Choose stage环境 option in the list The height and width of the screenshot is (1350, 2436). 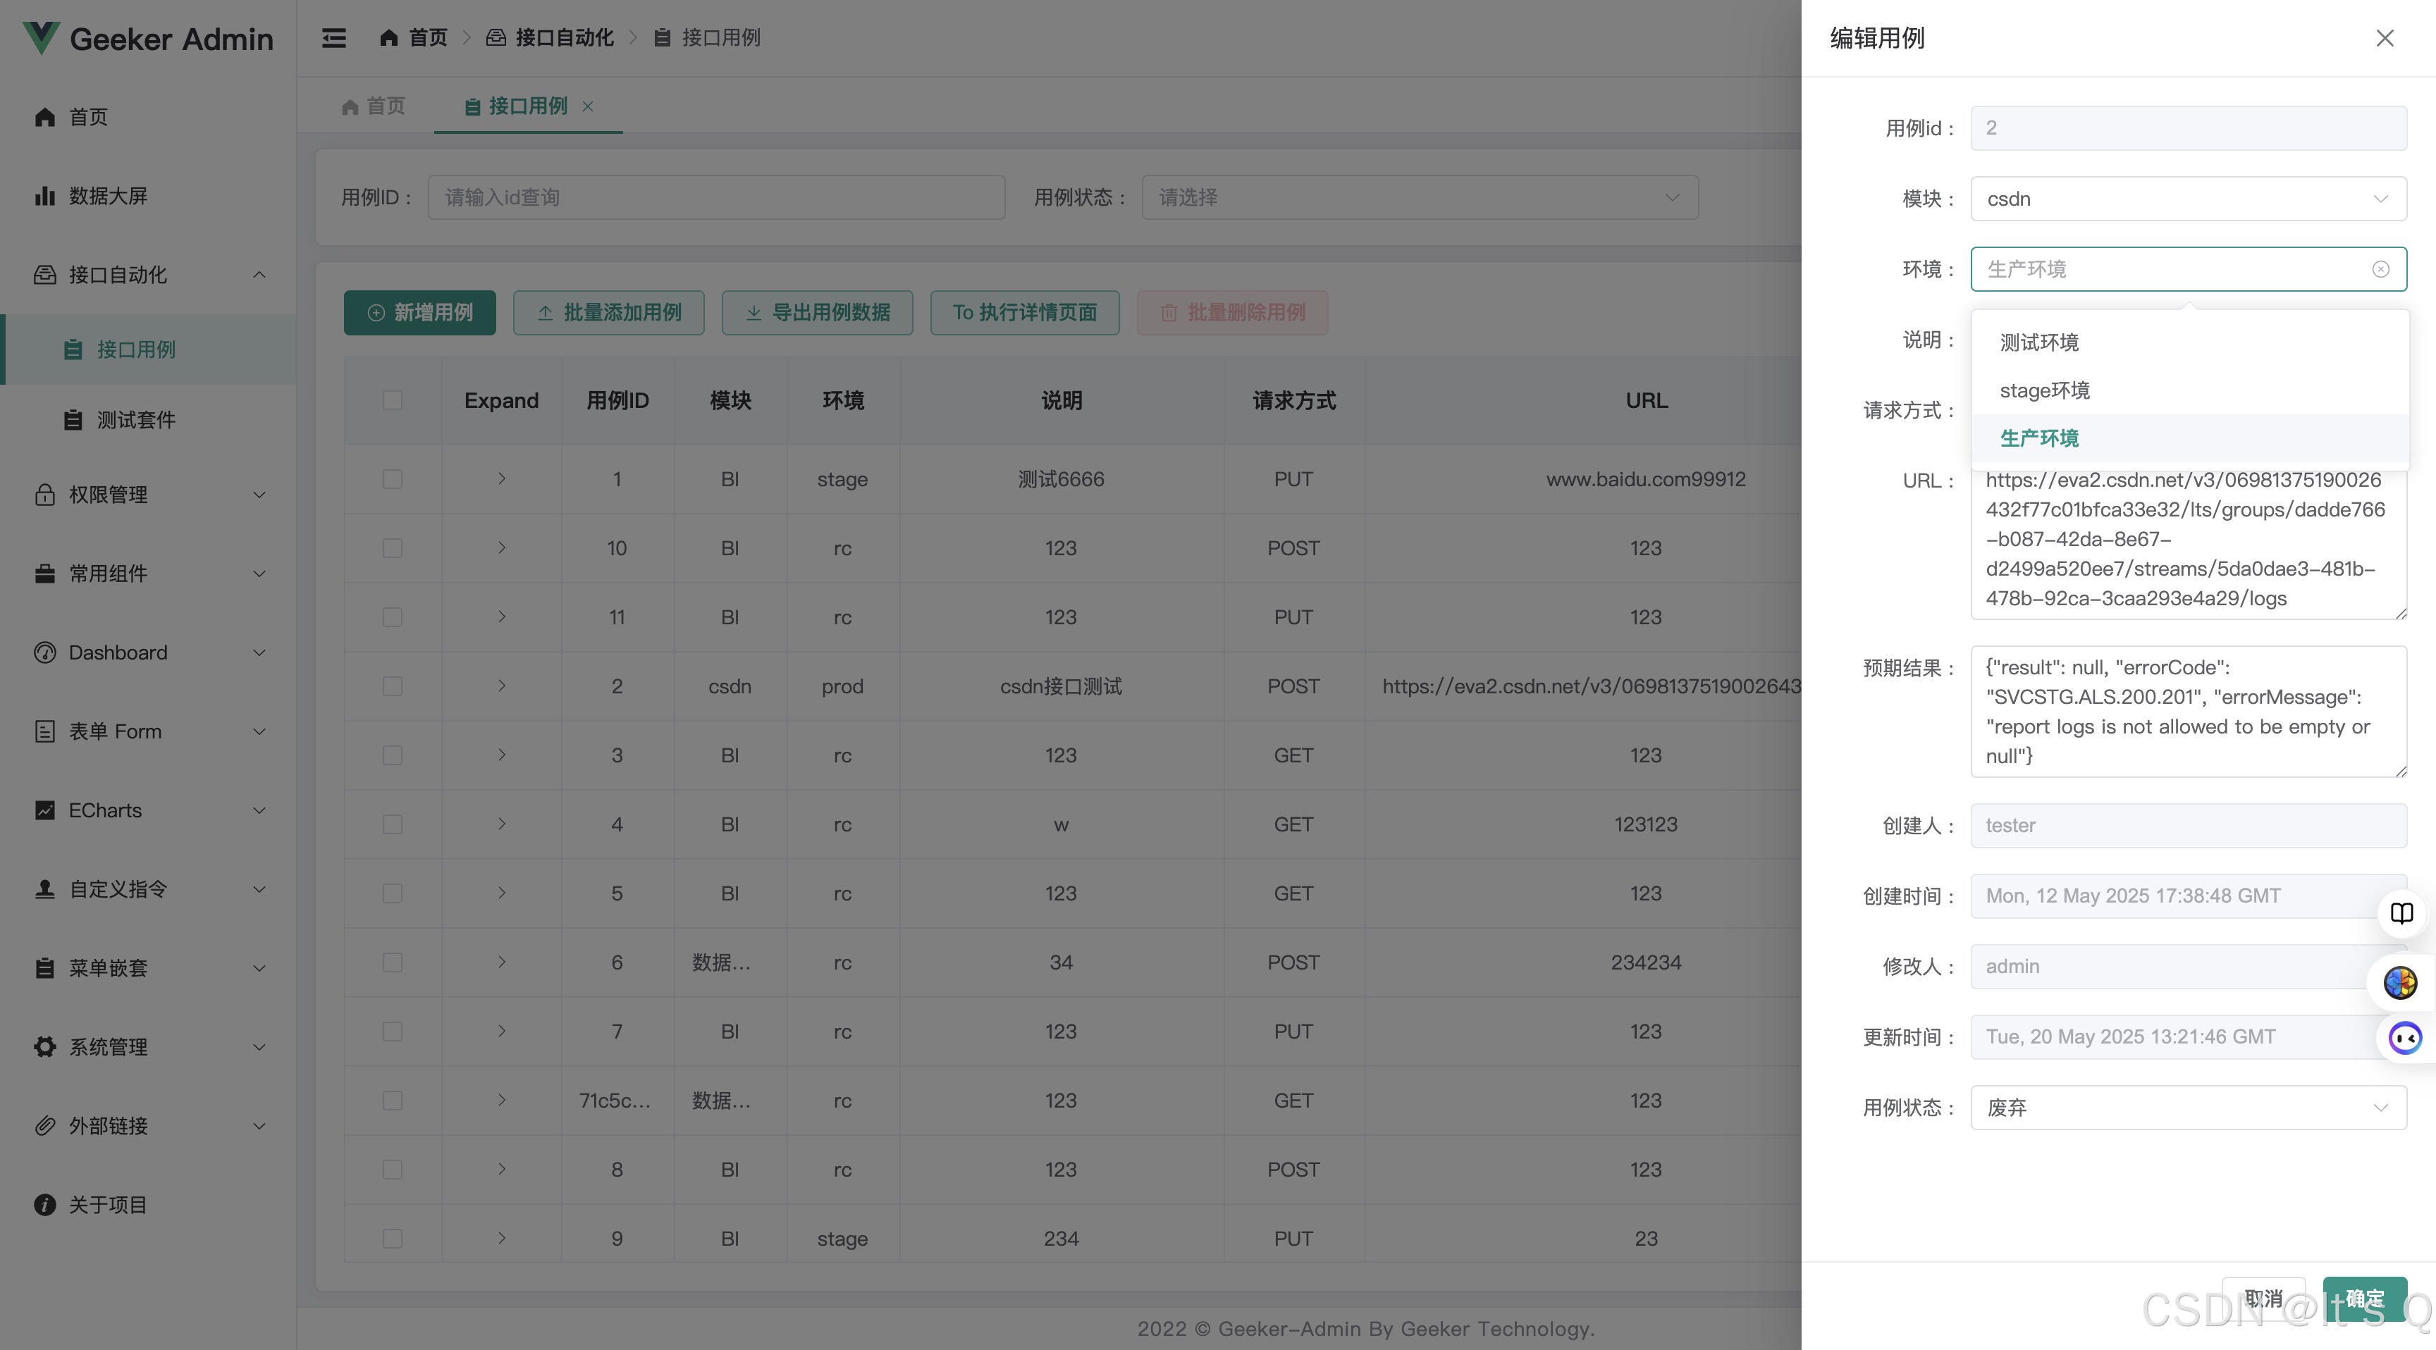tap(2045, 390)
